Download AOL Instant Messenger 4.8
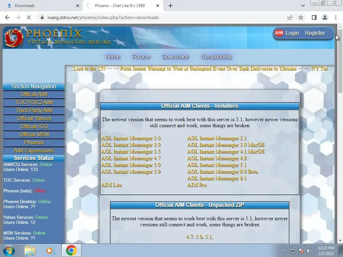Image resolution: width=343 pixels, height=257 pixels. point(217,158)
